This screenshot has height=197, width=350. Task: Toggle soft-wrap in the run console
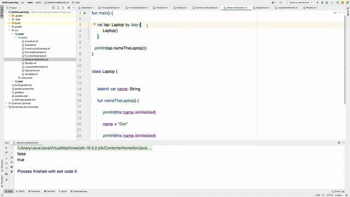point(11,158)
